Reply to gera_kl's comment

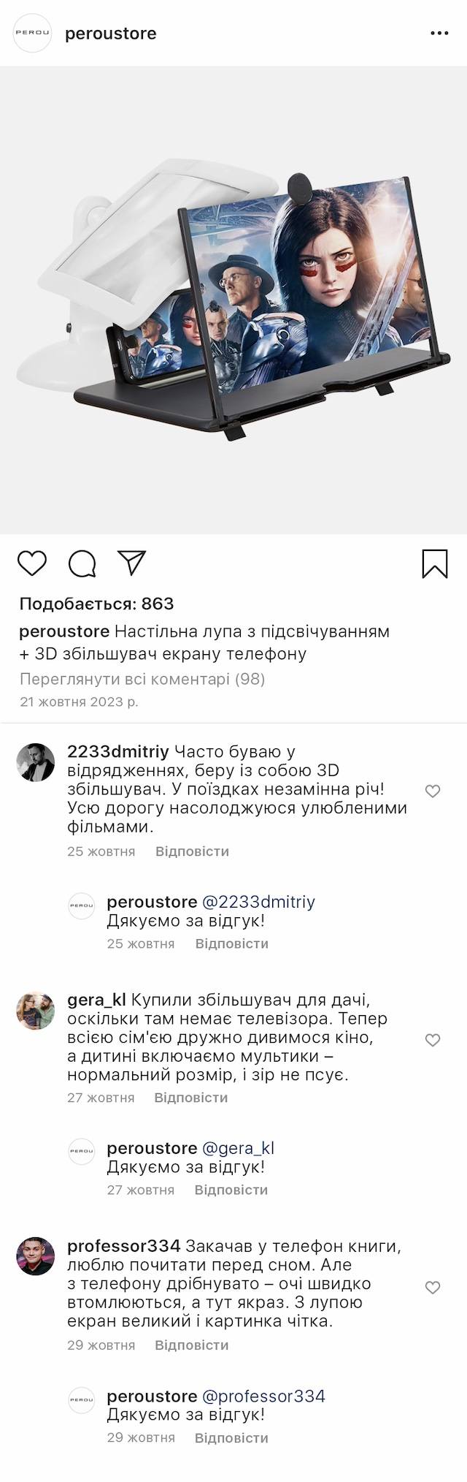tap(191, 1098)
